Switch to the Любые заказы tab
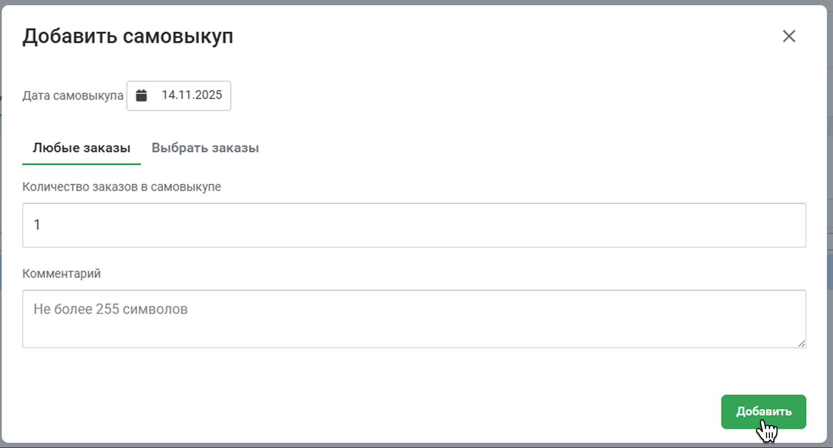833x448 pixels. click(x=81, y=148)
